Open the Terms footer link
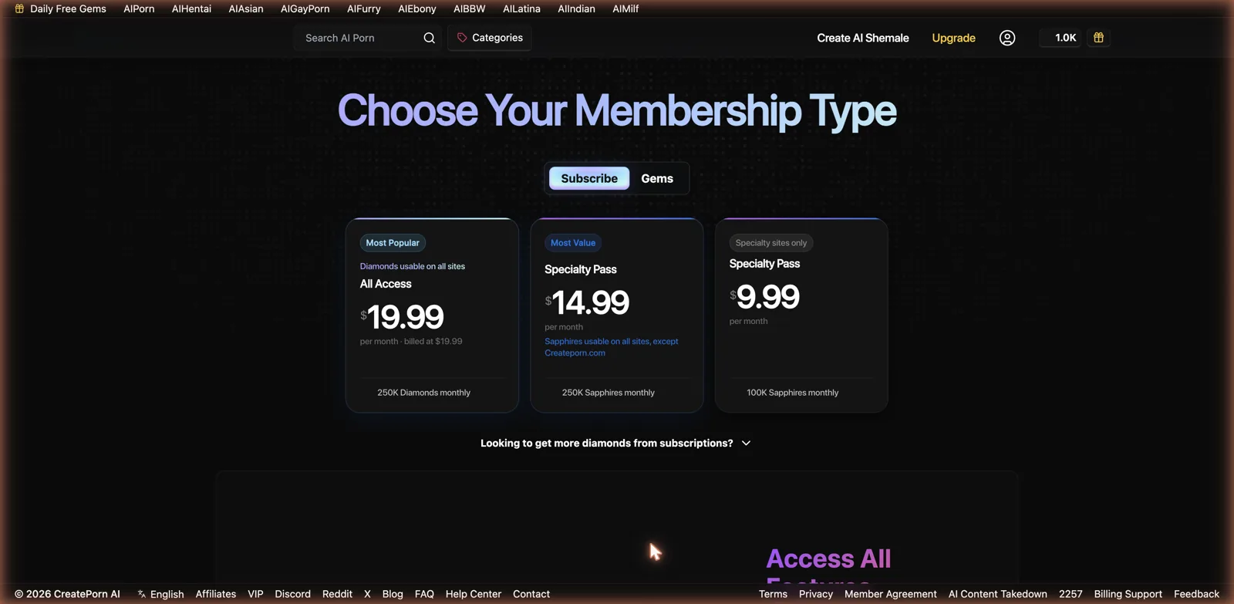 [773, 594]
